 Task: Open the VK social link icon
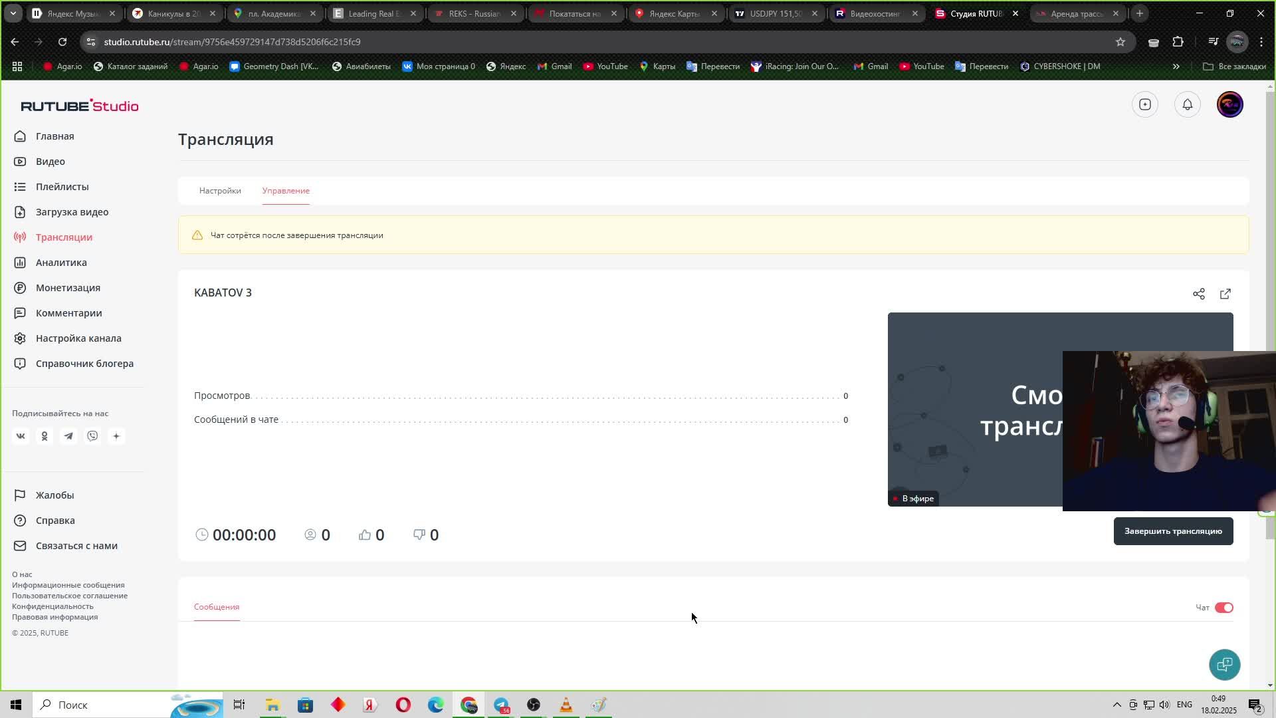pos(21,436)
